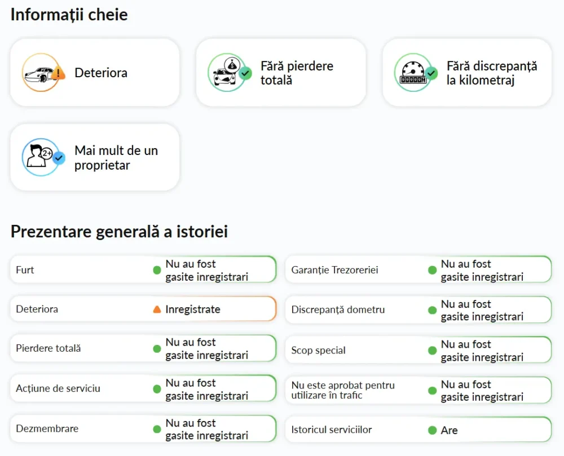Click the orange triangle next to Inregistrate
Viewport: 564px width, 456px height.
(157, 309)
